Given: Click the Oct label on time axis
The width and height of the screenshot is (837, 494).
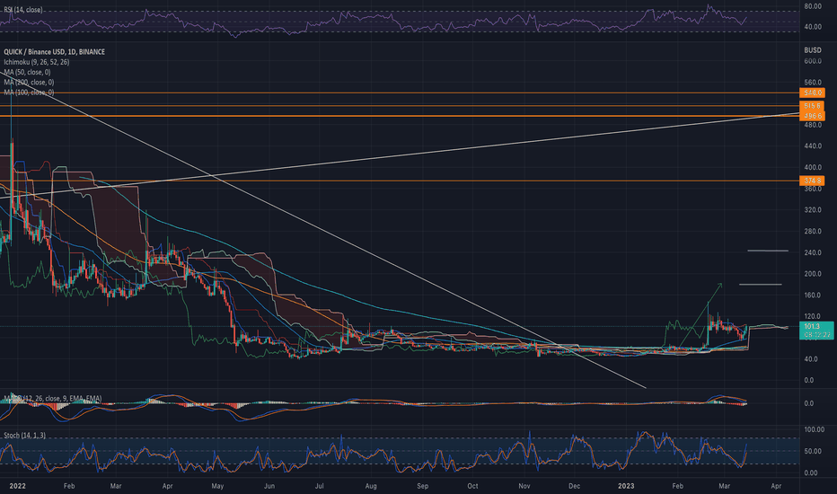Looking at the screenshot, I should pos(472,486).
